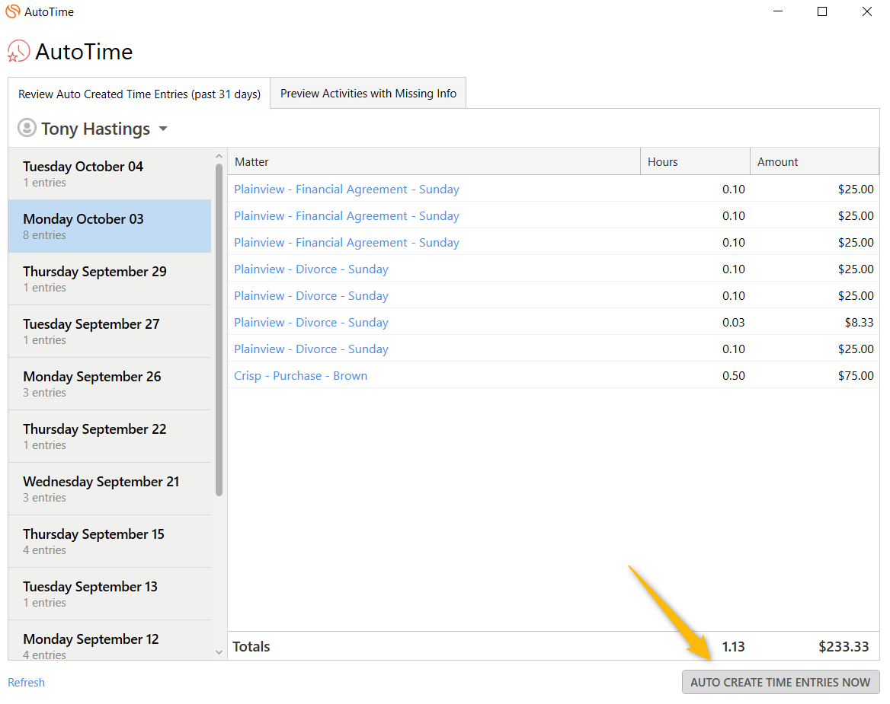
Task: Click the AutoTime app icon in title bar
Action: 12,11
